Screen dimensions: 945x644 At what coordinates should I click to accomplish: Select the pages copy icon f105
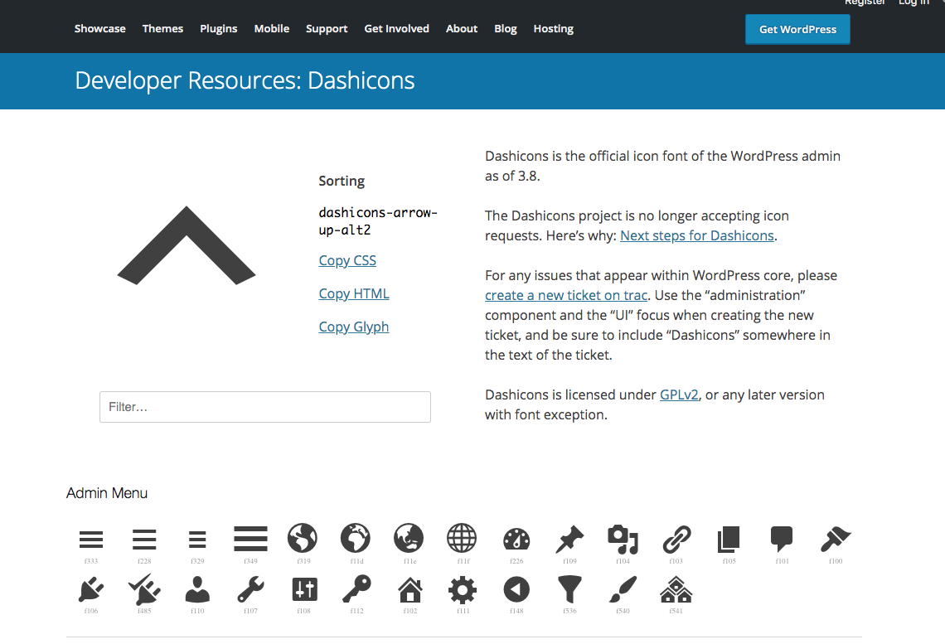point(729,540)
